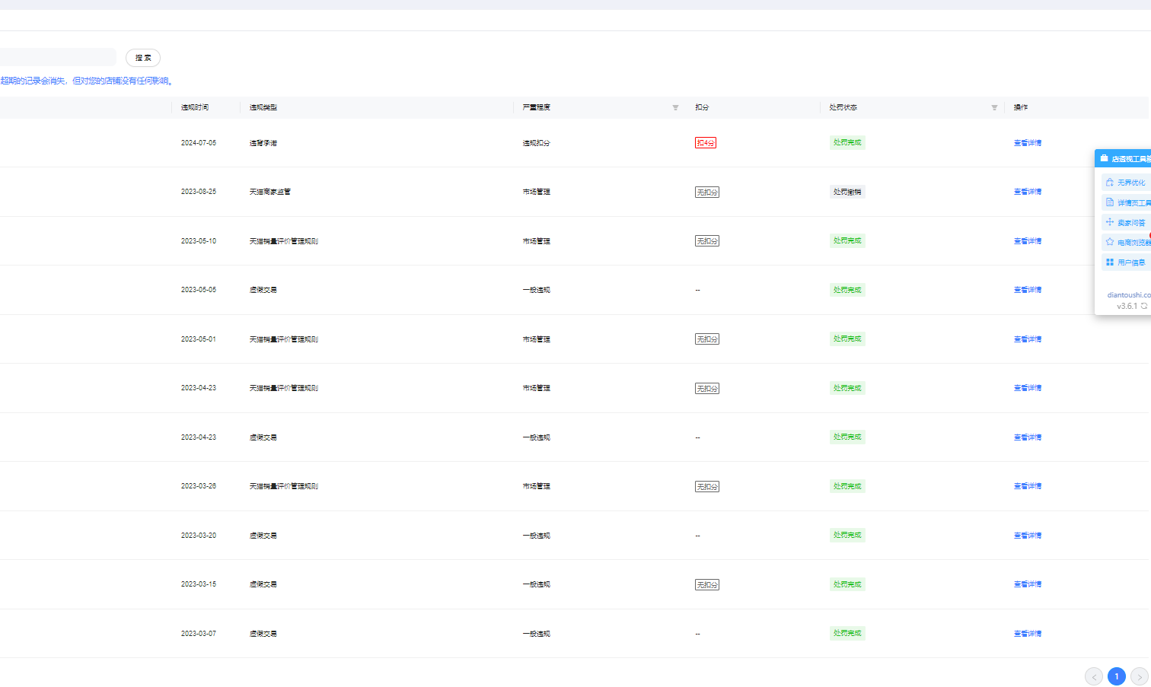Open 查看详情 for 2023-04-23 天猫销量评价管理规则 row
Viewport: 1151px width, 687px height.
click(1028, 388)
